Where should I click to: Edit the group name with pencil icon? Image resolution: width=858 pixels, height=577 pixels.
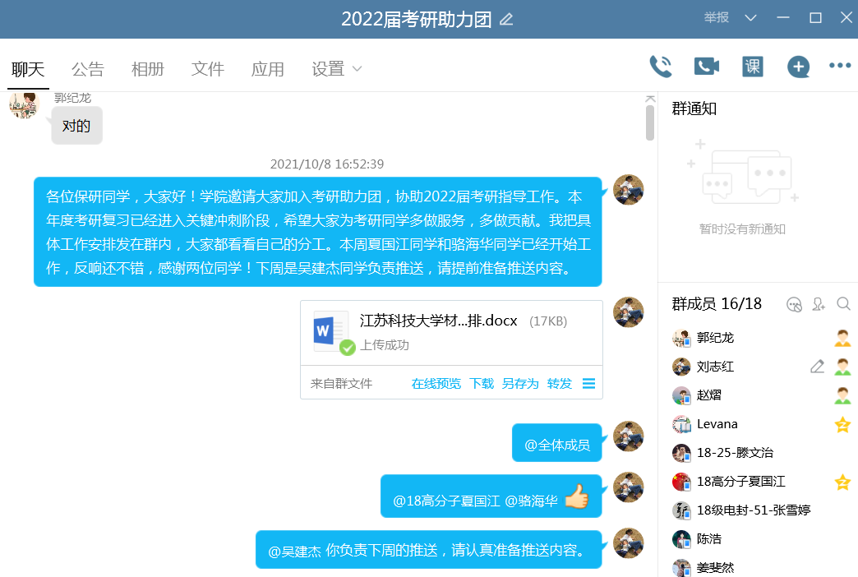coord(506,20)
